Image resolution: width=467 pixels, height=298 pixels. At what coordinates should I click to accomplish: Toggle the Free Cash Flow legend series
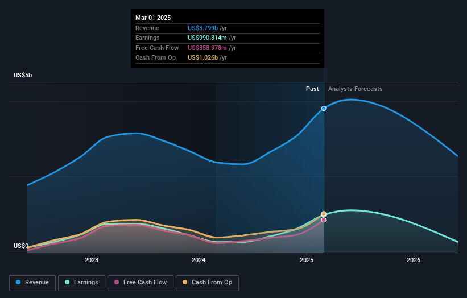click(x=140, y=283)
